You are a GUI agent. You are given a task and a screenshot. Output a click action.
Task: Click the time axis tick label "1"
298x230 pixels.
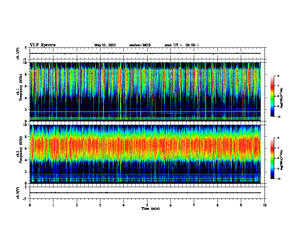point(53,205)
